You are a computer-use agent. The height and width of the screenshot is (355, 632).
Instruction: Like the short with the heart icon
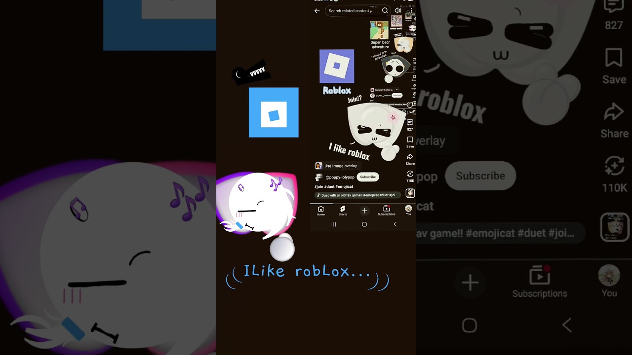[x=410, y=106]
